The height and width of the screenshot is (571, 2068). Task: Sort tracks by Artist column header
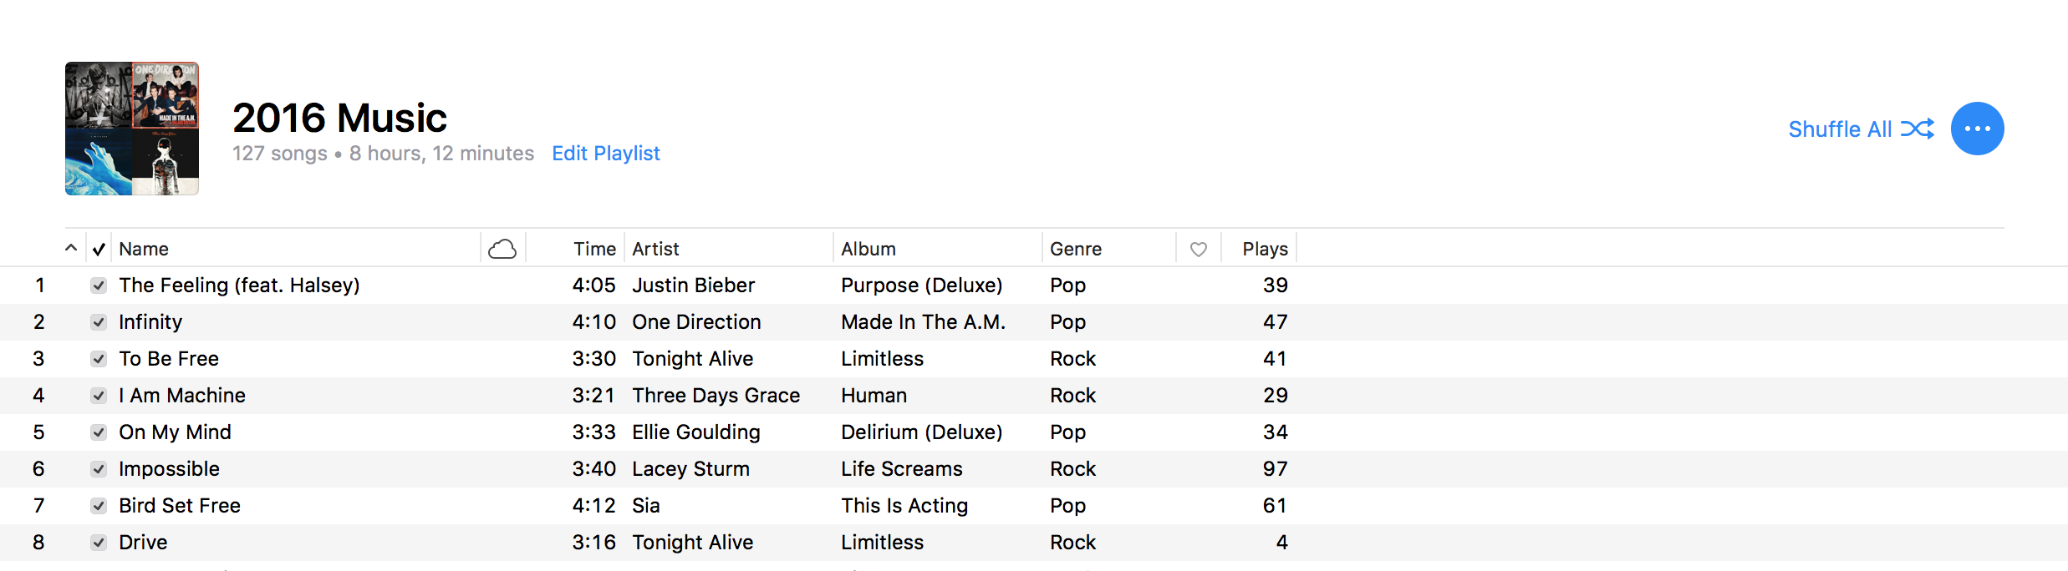click(x=655, y=249)
